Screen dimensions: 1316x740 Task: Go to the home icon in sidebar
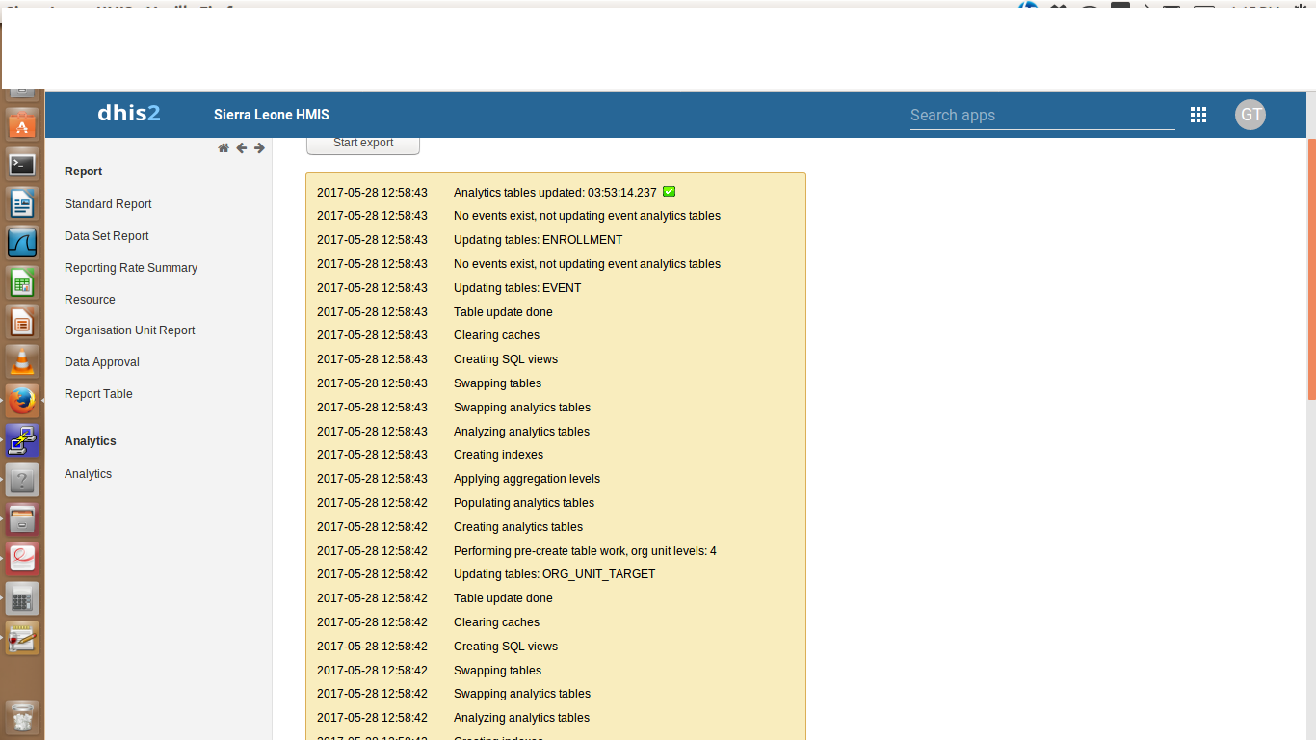pos(224,147)
